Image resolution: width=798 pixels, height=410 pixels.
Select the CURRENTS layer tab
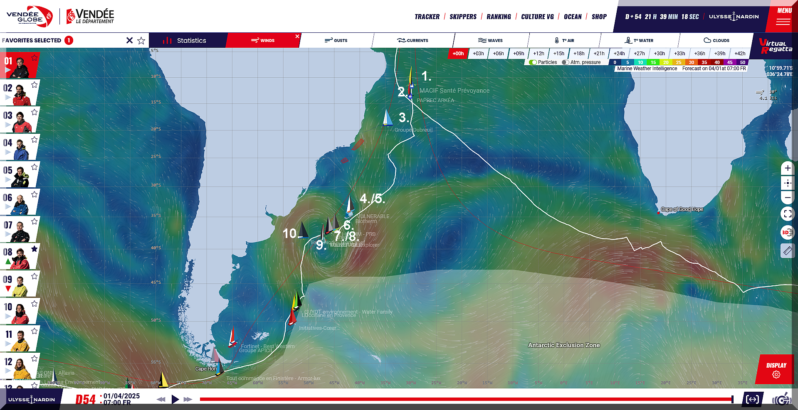(x=413, y=40)
